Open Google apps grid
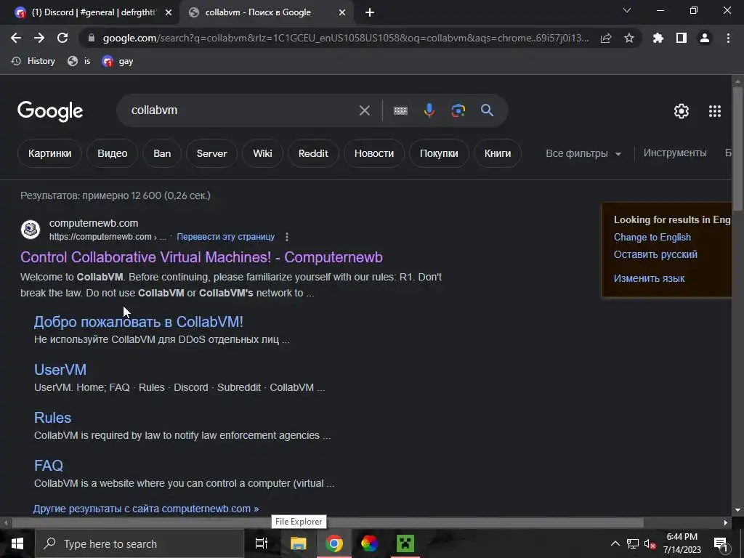The width and height of the screenshot is (744, 558). [715, 111]
